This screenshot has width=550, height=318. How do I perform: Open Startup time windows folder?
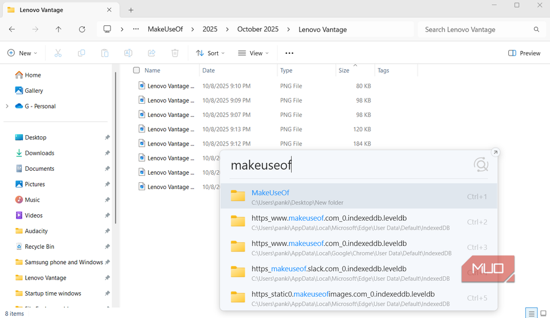(x=48, y=293)
